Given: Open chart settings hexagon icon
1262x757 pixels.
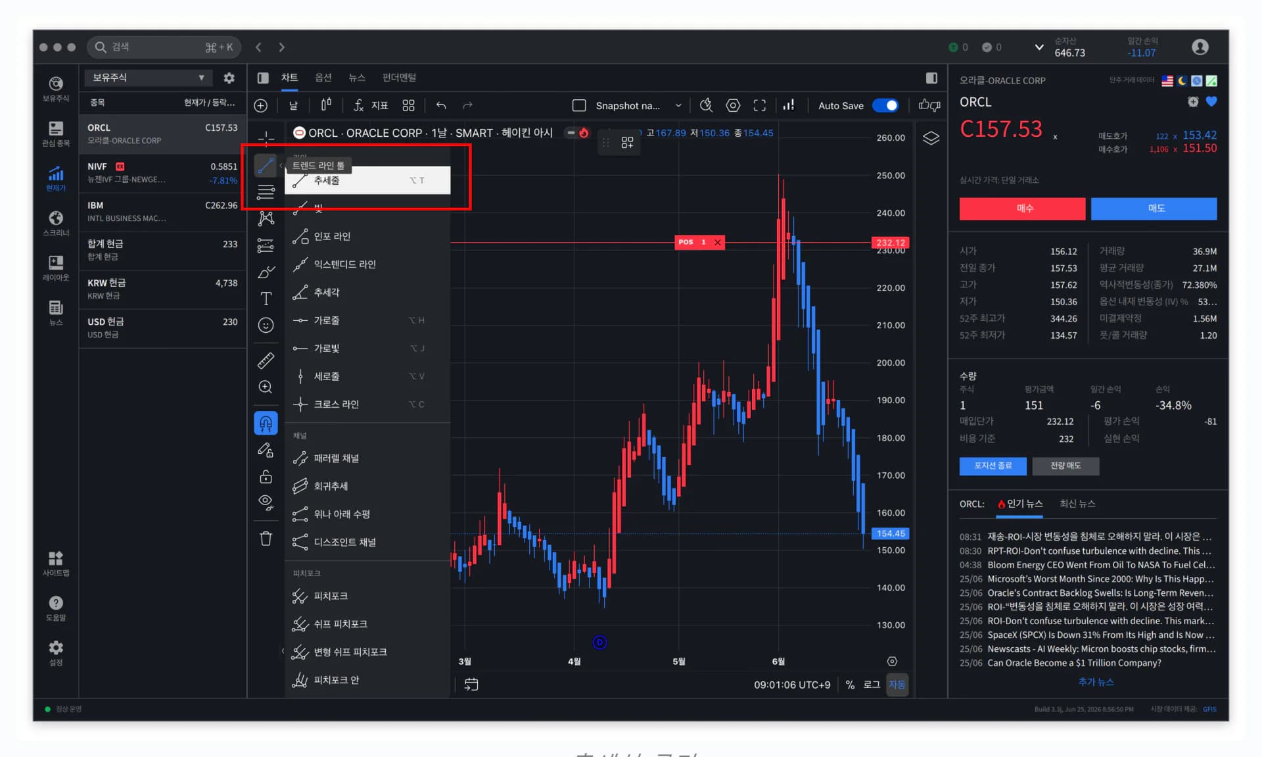Looking at the screenshot, I should (x=733, y=106).
